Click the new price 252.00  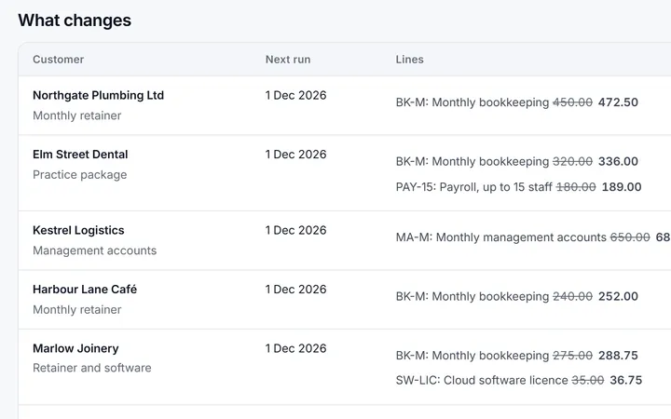[618, 296]
